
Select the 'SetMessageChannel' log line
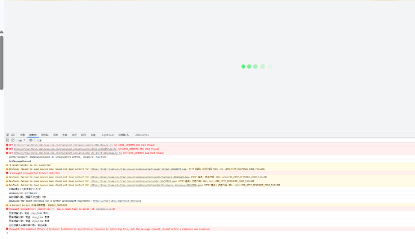pyautogui.click(x=20, y=161)
